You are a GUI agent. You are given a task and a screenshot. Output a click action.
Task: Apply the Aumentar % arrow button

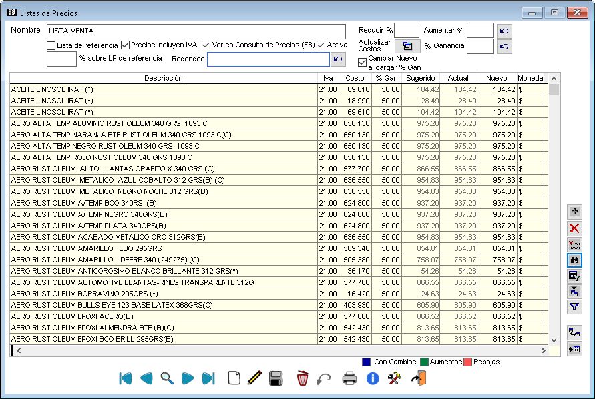click(x=505, y=31)
